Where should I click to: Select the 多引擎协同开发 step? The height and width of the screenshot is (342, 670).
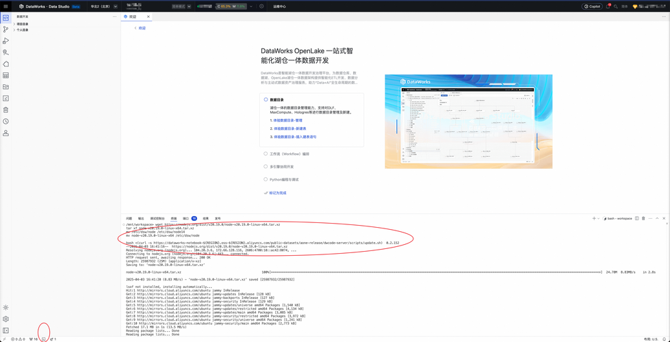pyautogui.click(x=279, y=166)
